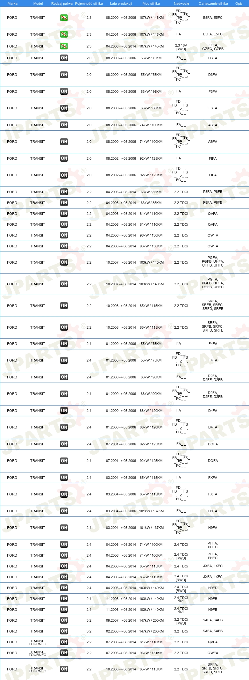Click the Moc silnika column header

(151, 4)
